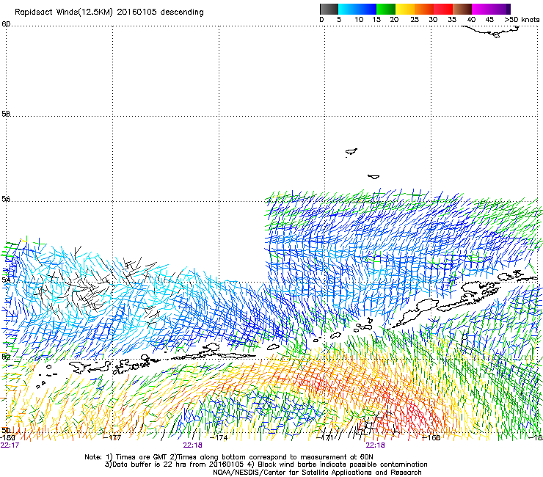Click the -171 longitude axis label
Image resolution: width=543 pixels, height=477 pixels.
(325, 437)
